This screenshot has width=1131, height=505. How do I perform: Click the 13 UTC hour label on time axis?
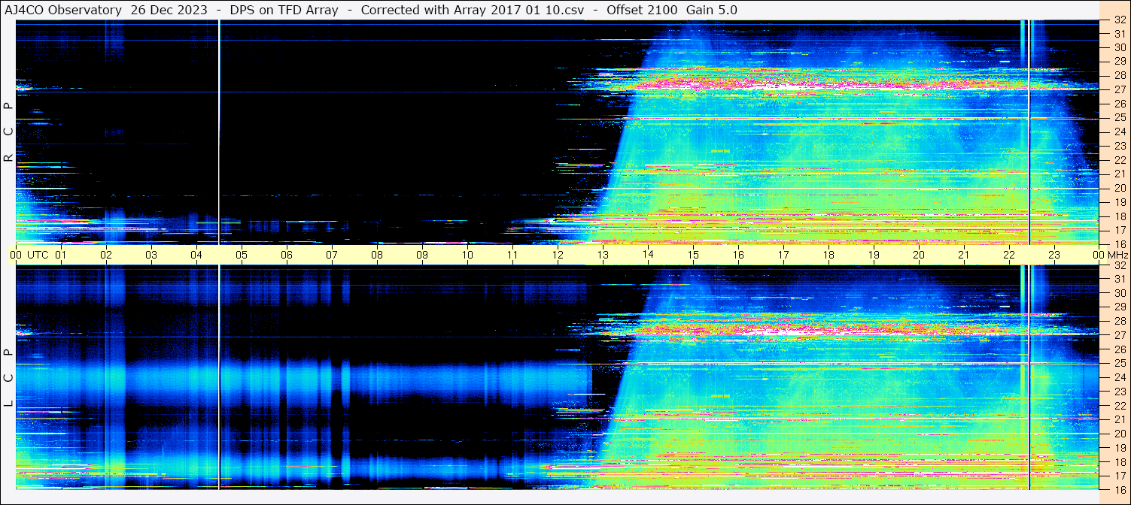click(603, 255)
